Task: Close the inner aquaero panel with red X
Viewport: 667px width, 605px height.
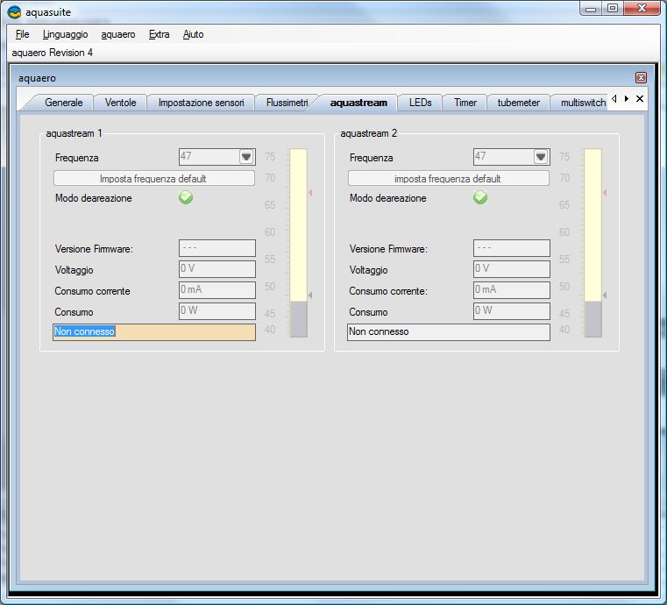Action: pyautogui.click(x=641, y=77)
